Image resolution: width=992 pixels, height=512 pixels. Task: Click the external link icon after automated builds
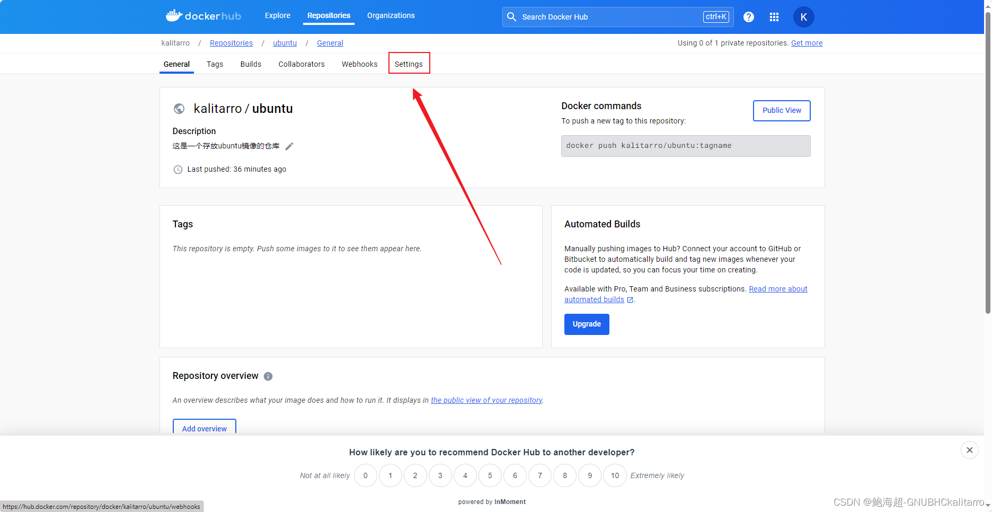630,300
